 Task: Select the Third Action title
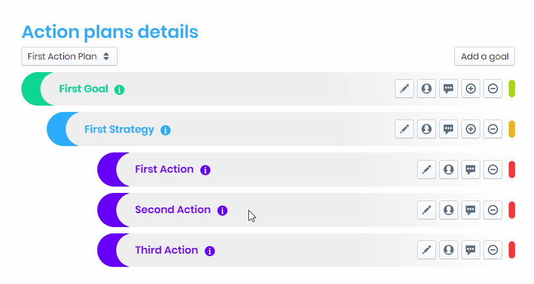(166, 250)
